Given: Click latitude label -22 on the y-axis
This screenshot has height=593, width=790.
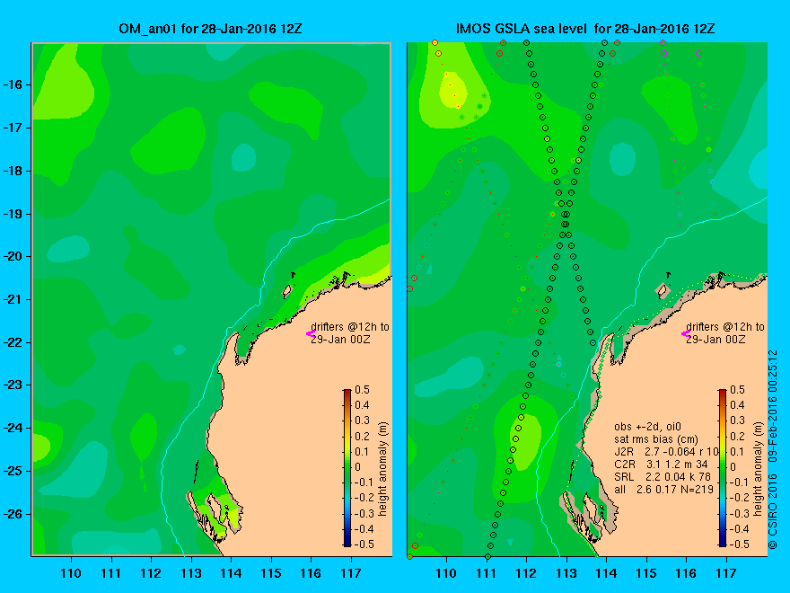Looking at the screenshot, I should click(12, 343).
